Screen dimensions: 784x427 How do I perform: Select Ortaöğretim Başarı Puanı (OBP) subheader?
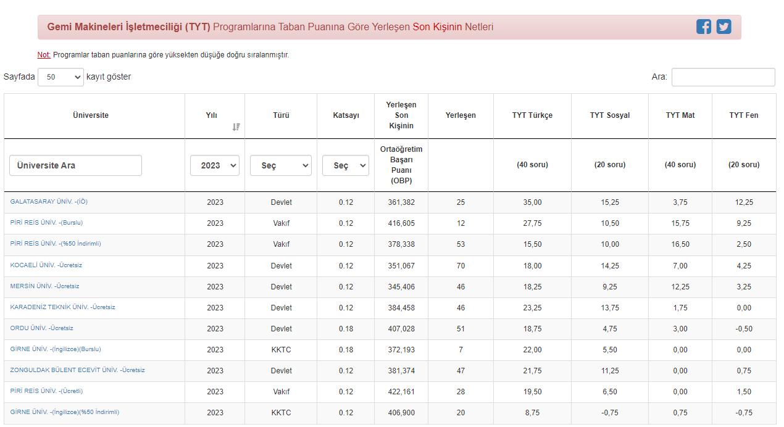click(x=401, y=165)
